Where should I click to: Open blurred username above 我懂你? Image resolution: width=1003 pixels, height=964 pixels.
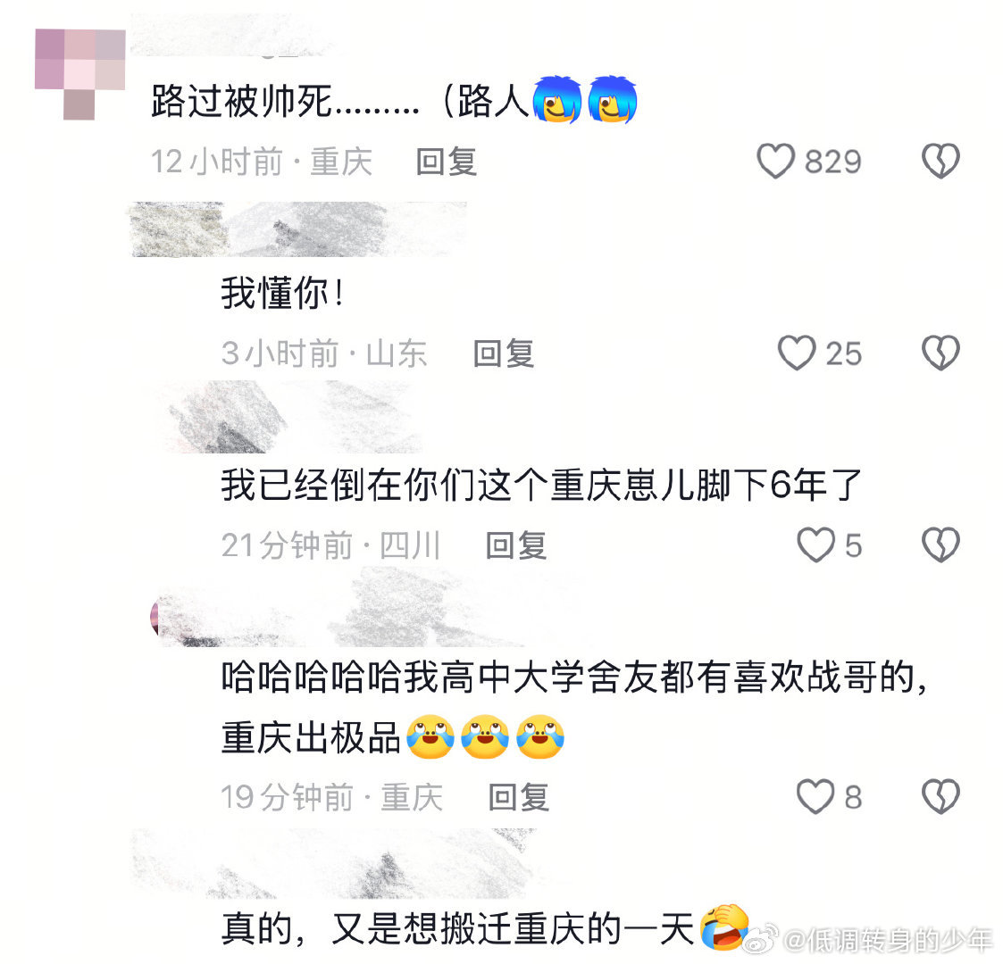pyautogui.click(x=298, y=229)
